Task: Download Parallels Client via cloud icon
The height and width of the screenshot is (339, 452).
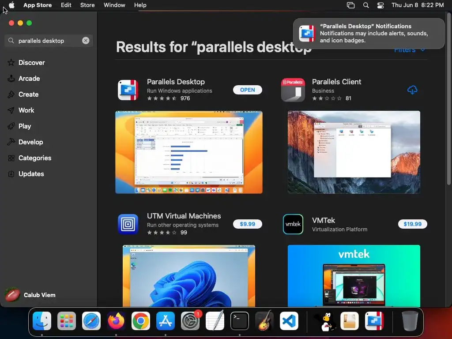Action: (412, 90)
